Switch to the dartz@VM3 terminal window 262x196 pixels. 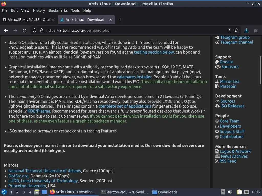click(x=125, y=192)
